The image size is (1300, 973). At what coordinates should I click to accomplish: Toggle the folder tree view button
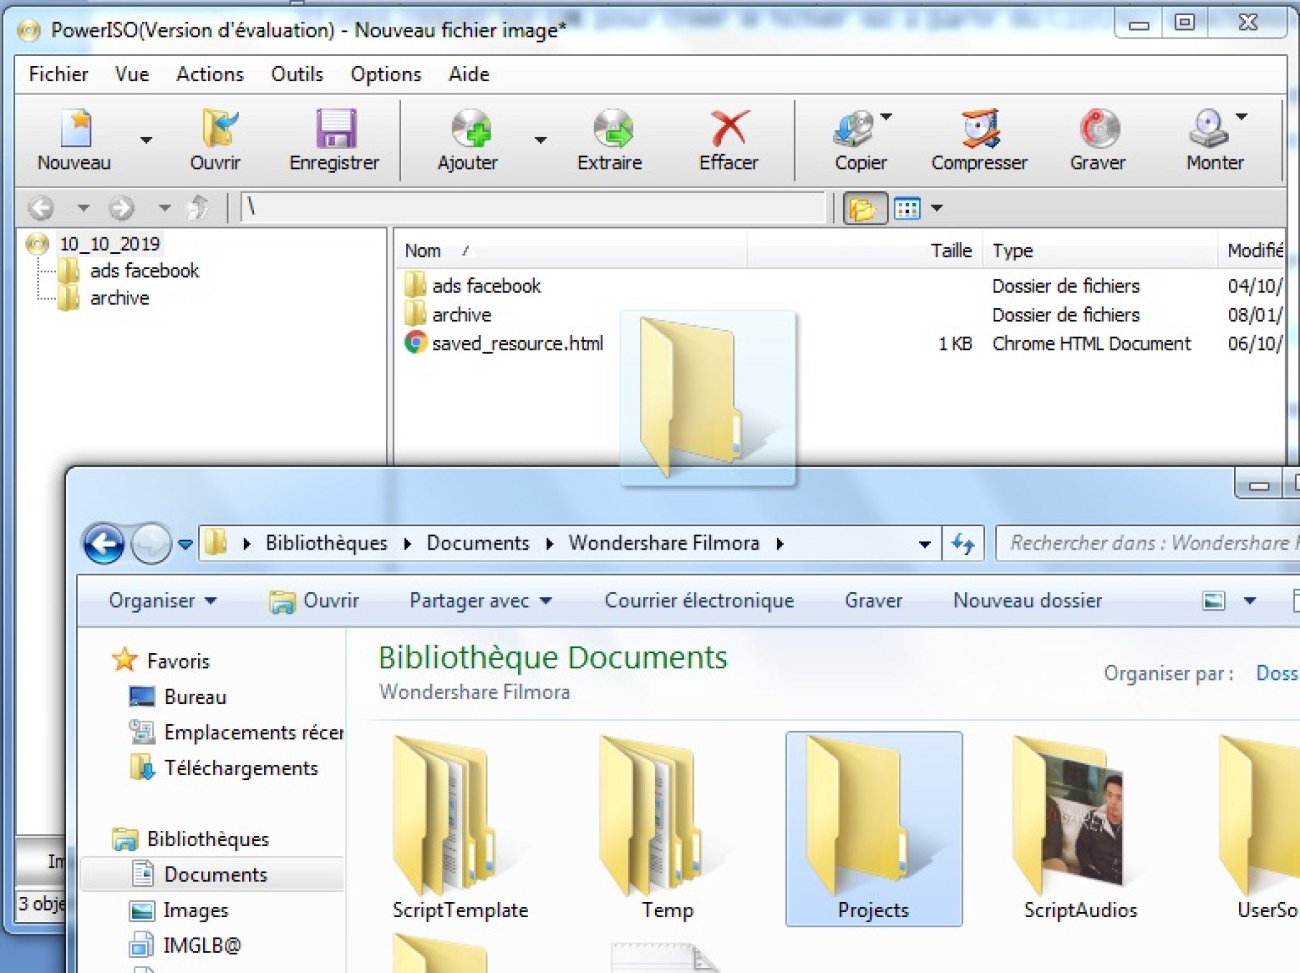pos(865,208)
